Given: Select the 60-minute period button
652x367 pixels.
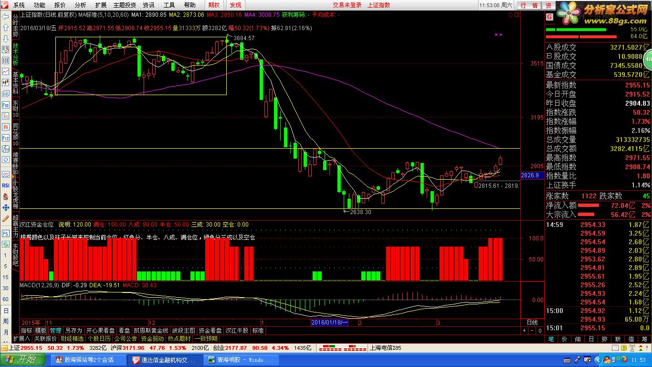Looking at the screenshot, I should pos(6,299).
